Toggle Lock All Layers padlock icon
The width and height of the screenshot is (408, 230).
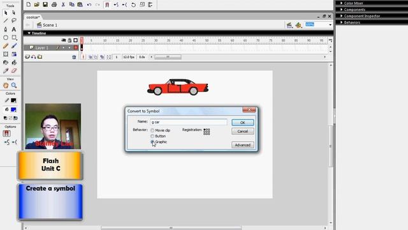tap(69, 40)
